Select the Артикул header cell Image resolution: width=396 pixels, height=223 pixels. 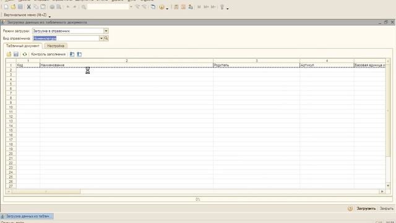[x=327, y=65]
